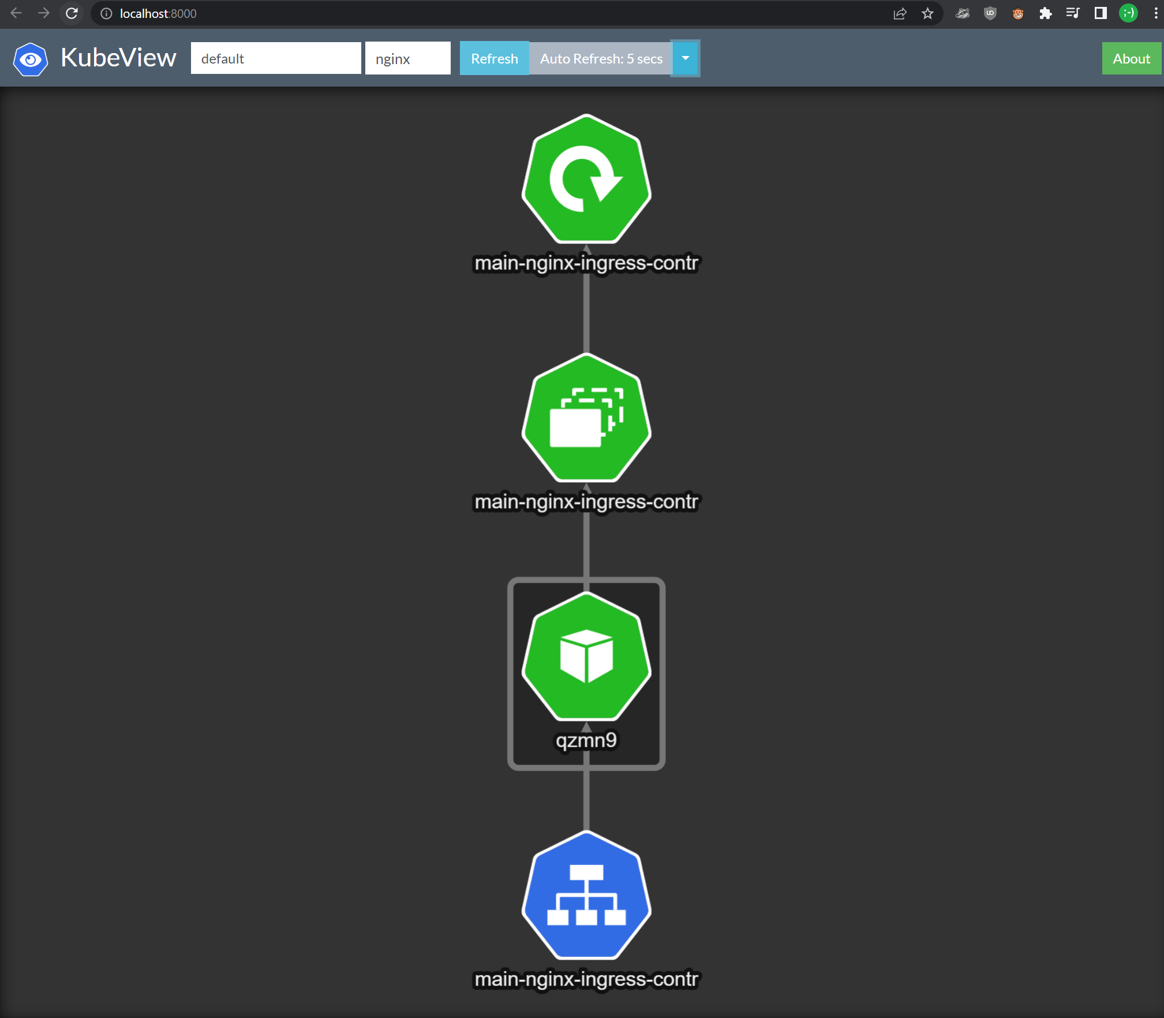Focus the nginx filter text field
The height and width of the screenshot is (1018, 1164).
(407, 58)
